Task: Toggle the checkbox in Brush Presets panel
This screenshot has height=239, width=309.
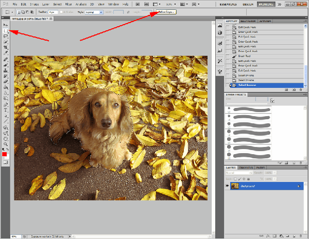Action: click(272, 101)
